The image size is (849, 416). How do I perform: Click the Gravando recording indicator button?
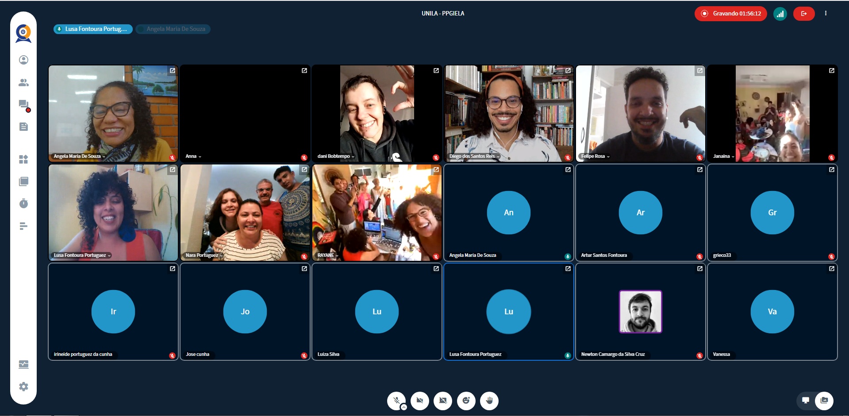click(730, 14)
